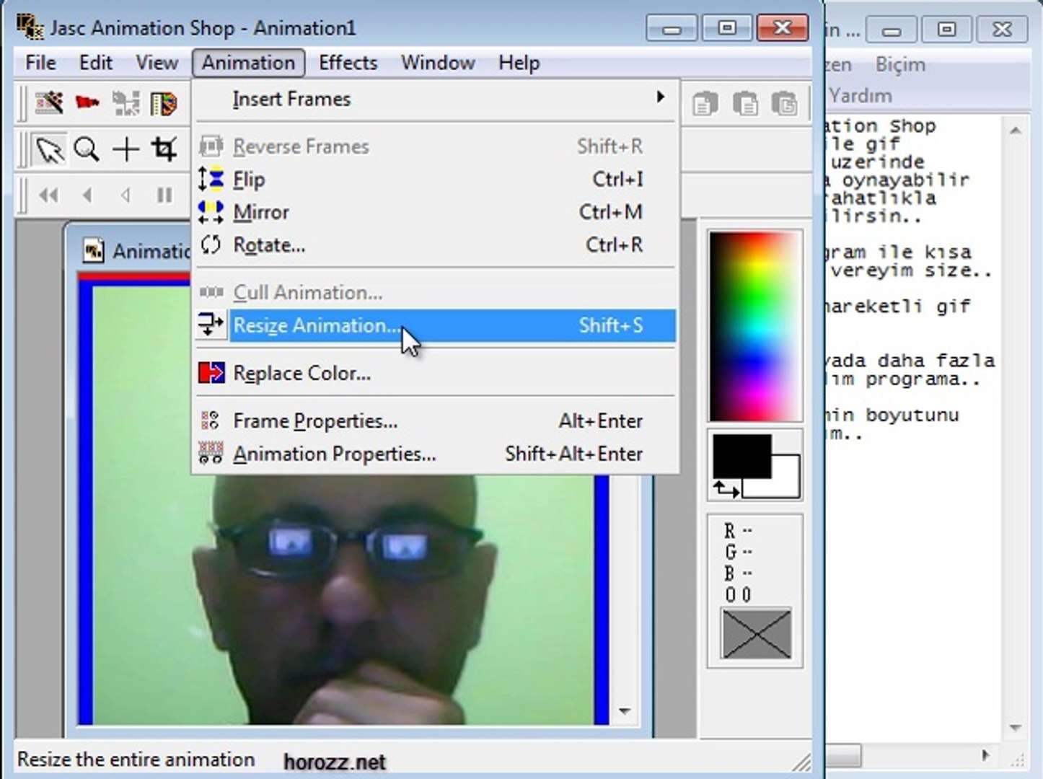The image size is (1043, 779).
Task: Click the text 'vereyim size..' in background window
Action: click(x=910, y=270)
